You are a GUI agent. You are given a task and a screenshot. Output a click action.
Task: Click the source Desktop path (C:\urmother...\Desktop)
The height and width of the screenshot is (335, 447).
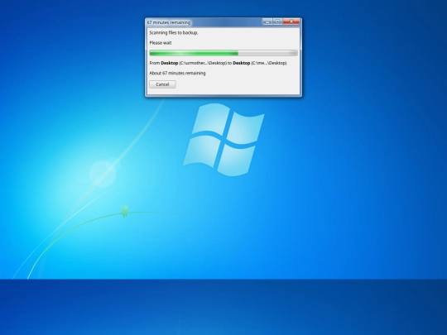[x=203, y=63]
